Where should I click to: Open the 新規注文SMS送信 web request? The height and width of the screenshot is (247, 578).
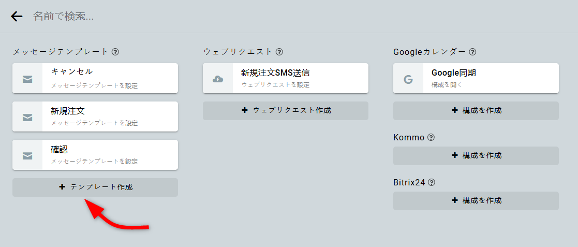[300, 78]
